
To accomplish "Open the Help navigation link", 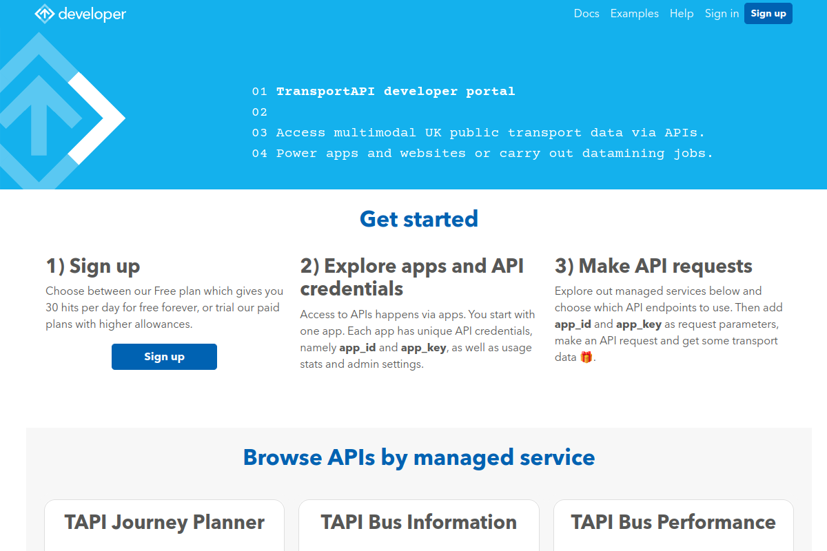I will point(682,14).
